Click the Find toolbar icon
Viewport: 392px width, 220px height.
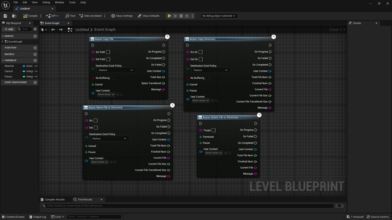pyautogui.click(x=70, y=16)
